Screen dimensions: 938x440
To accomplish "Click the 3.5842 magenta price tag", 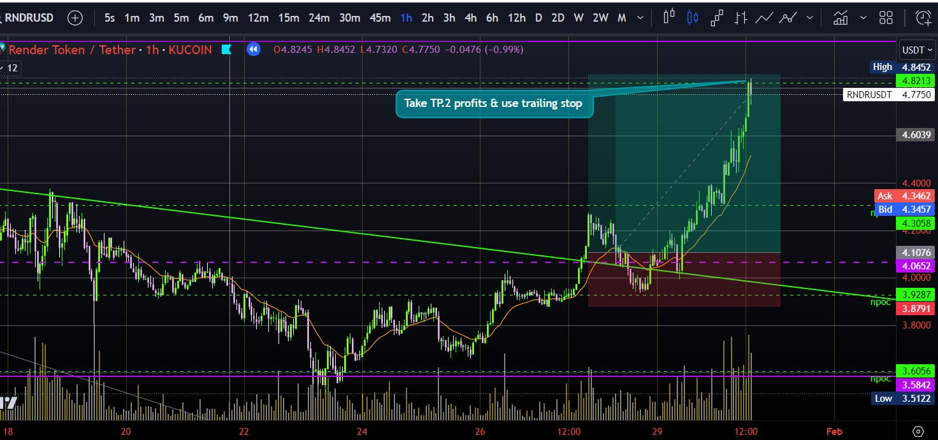I will 915,385.
